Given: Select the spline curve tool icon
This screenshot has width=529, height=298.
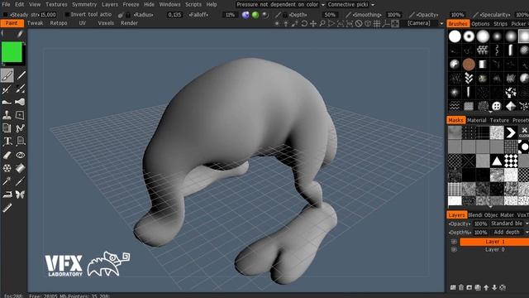Looking at the screenshot, I should [20, 128].
